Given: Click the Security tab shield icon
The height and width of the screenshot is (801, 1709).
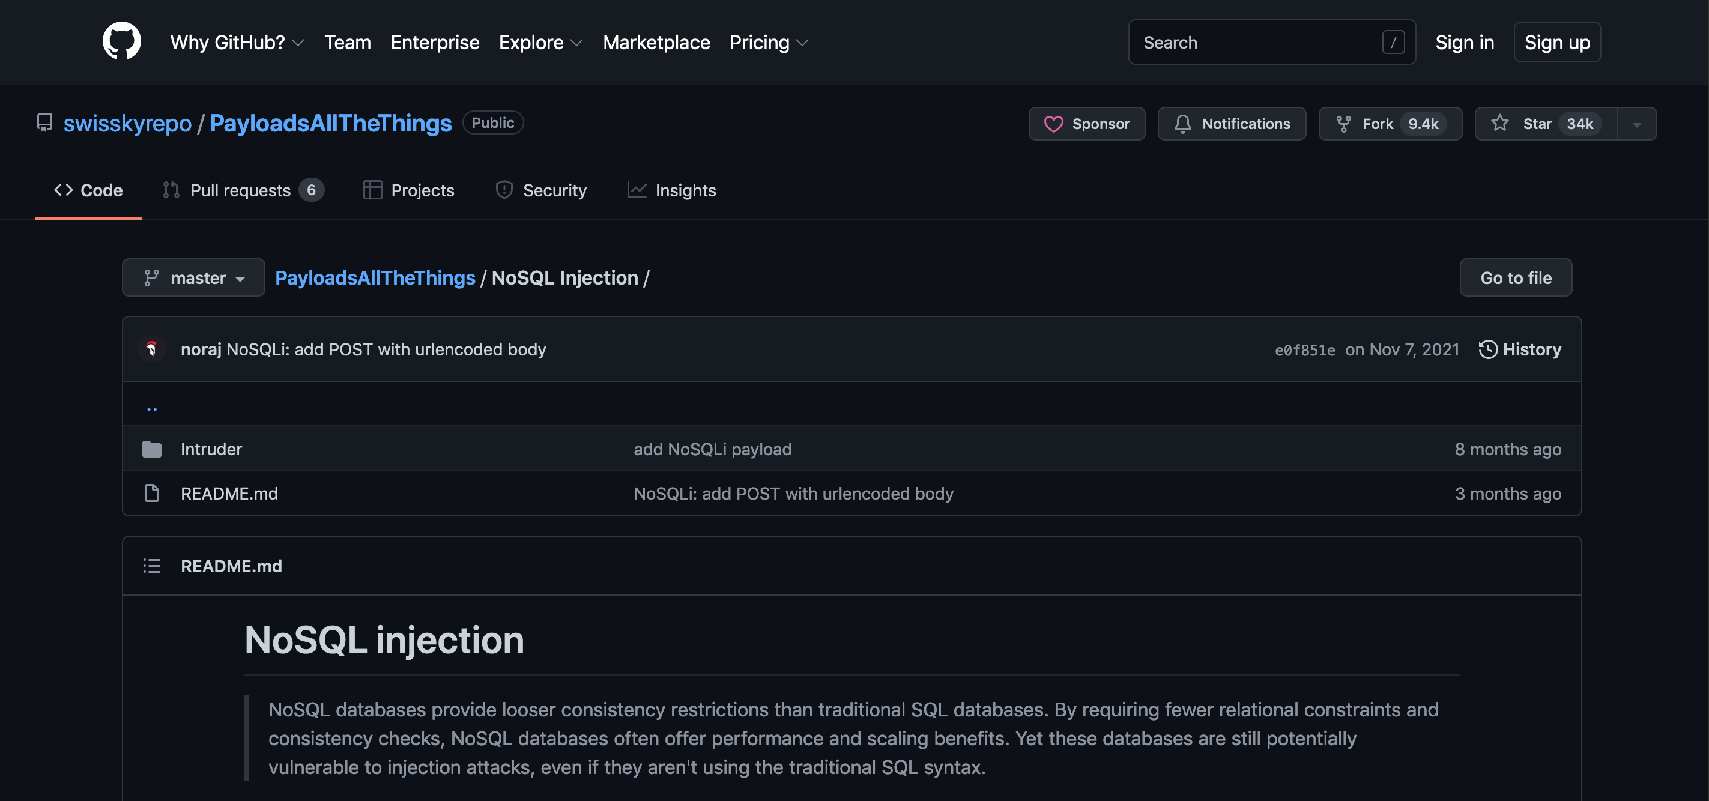Looking at the screenshot, I should tap(504, 190).
